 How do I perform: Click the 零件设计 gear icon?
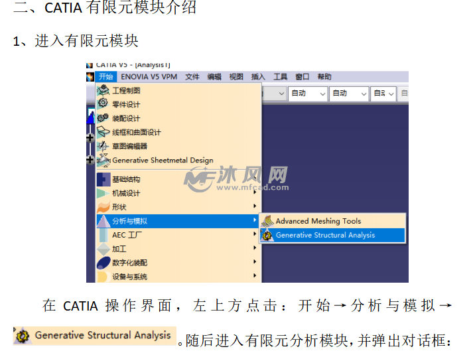(103, 103)
